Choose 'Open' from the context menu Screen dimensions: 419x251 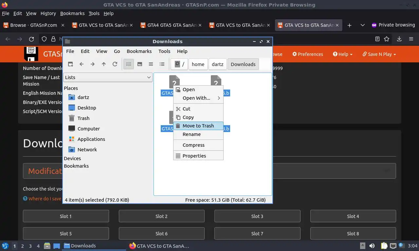198,90
